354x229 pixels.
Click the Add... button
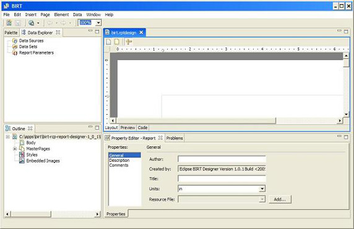click(280, 199)
